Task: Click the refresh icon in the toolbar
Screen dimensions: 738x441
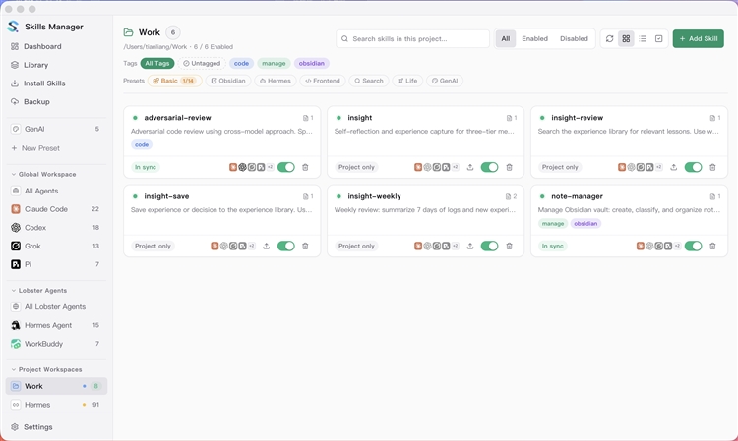Action: 609,39
